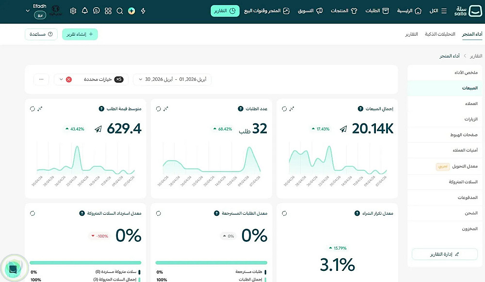Open the chat messages icon in header
Image resolution: width=485 pixels, height=282 pixels.
[x=97, y=11]
